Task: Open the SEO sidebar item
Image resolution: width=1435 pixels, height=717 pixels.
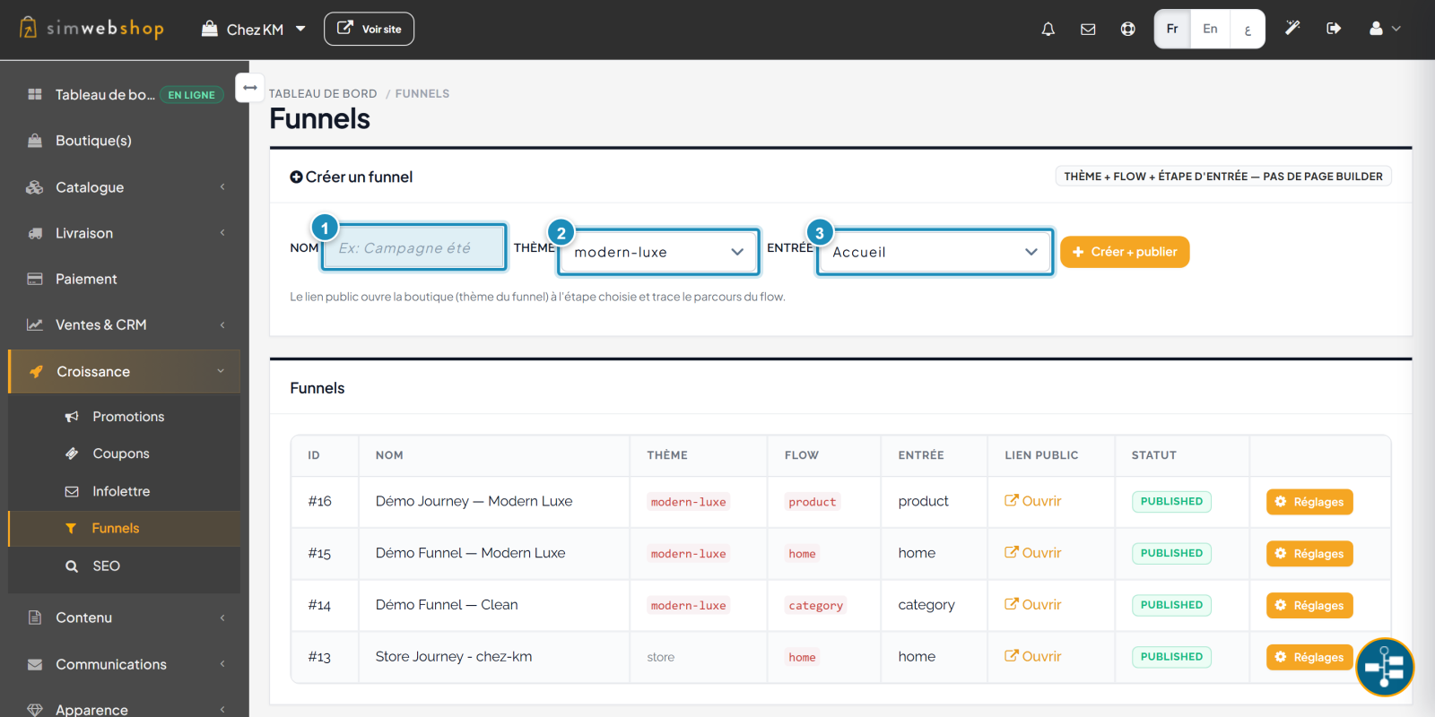Action: click(106, 566)
